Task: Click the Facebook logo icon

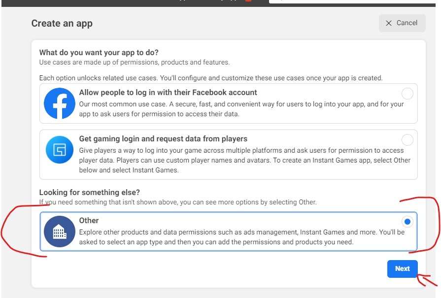Action: [60, 103]
